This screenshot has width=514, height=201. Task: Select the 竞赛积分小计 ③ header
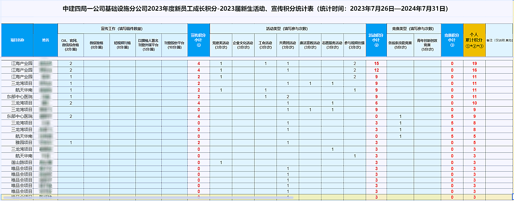click(452, 40)
